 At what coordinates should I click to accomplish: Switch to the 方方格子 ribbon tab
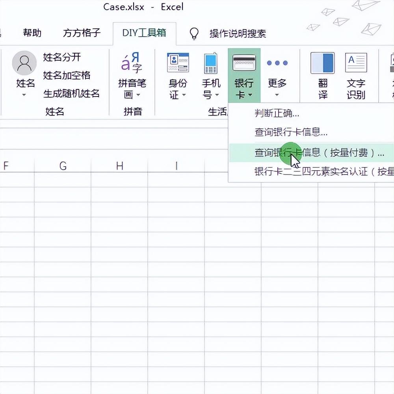click(82, 33)
